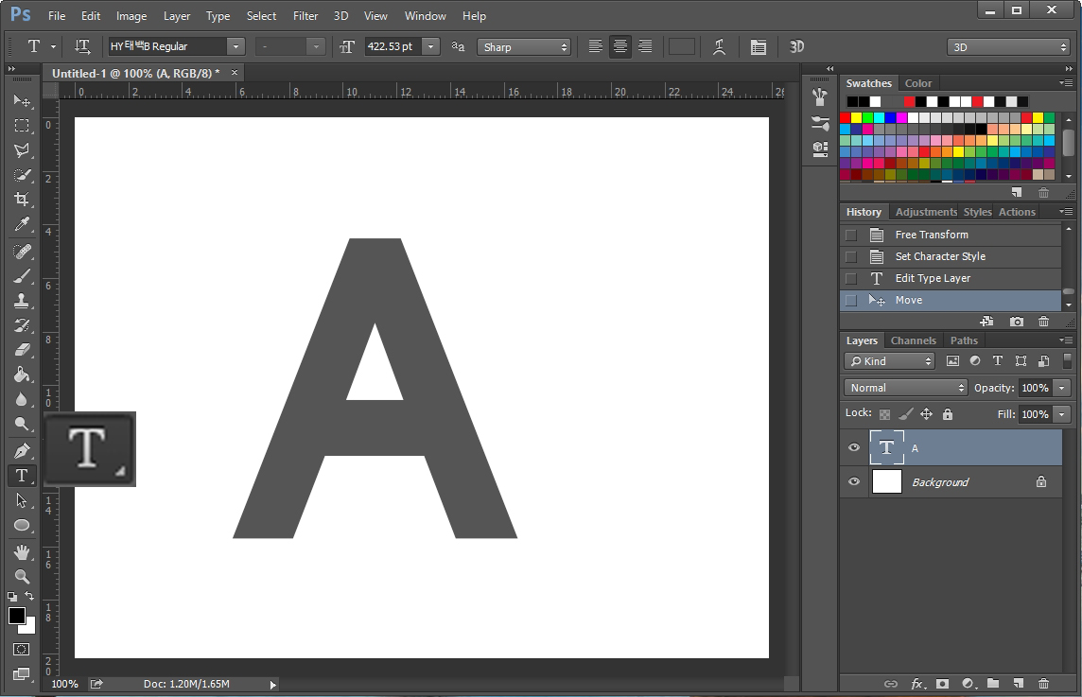The image size is (1082, 697).
Task: Select the Move tool
Action: click(x=22, y=101)
